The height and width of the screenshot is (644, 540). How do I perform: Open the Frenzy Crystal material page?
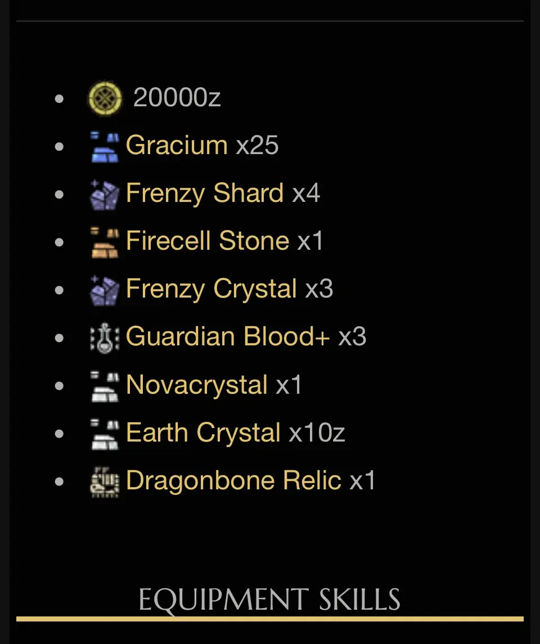click(x=211, y=289)
